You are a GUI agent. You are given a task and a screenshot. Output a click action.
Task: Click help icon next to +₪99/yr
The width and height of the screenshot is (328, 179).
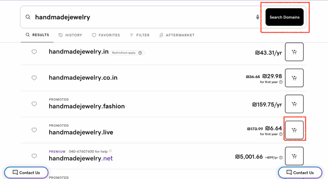coord(281,157)
